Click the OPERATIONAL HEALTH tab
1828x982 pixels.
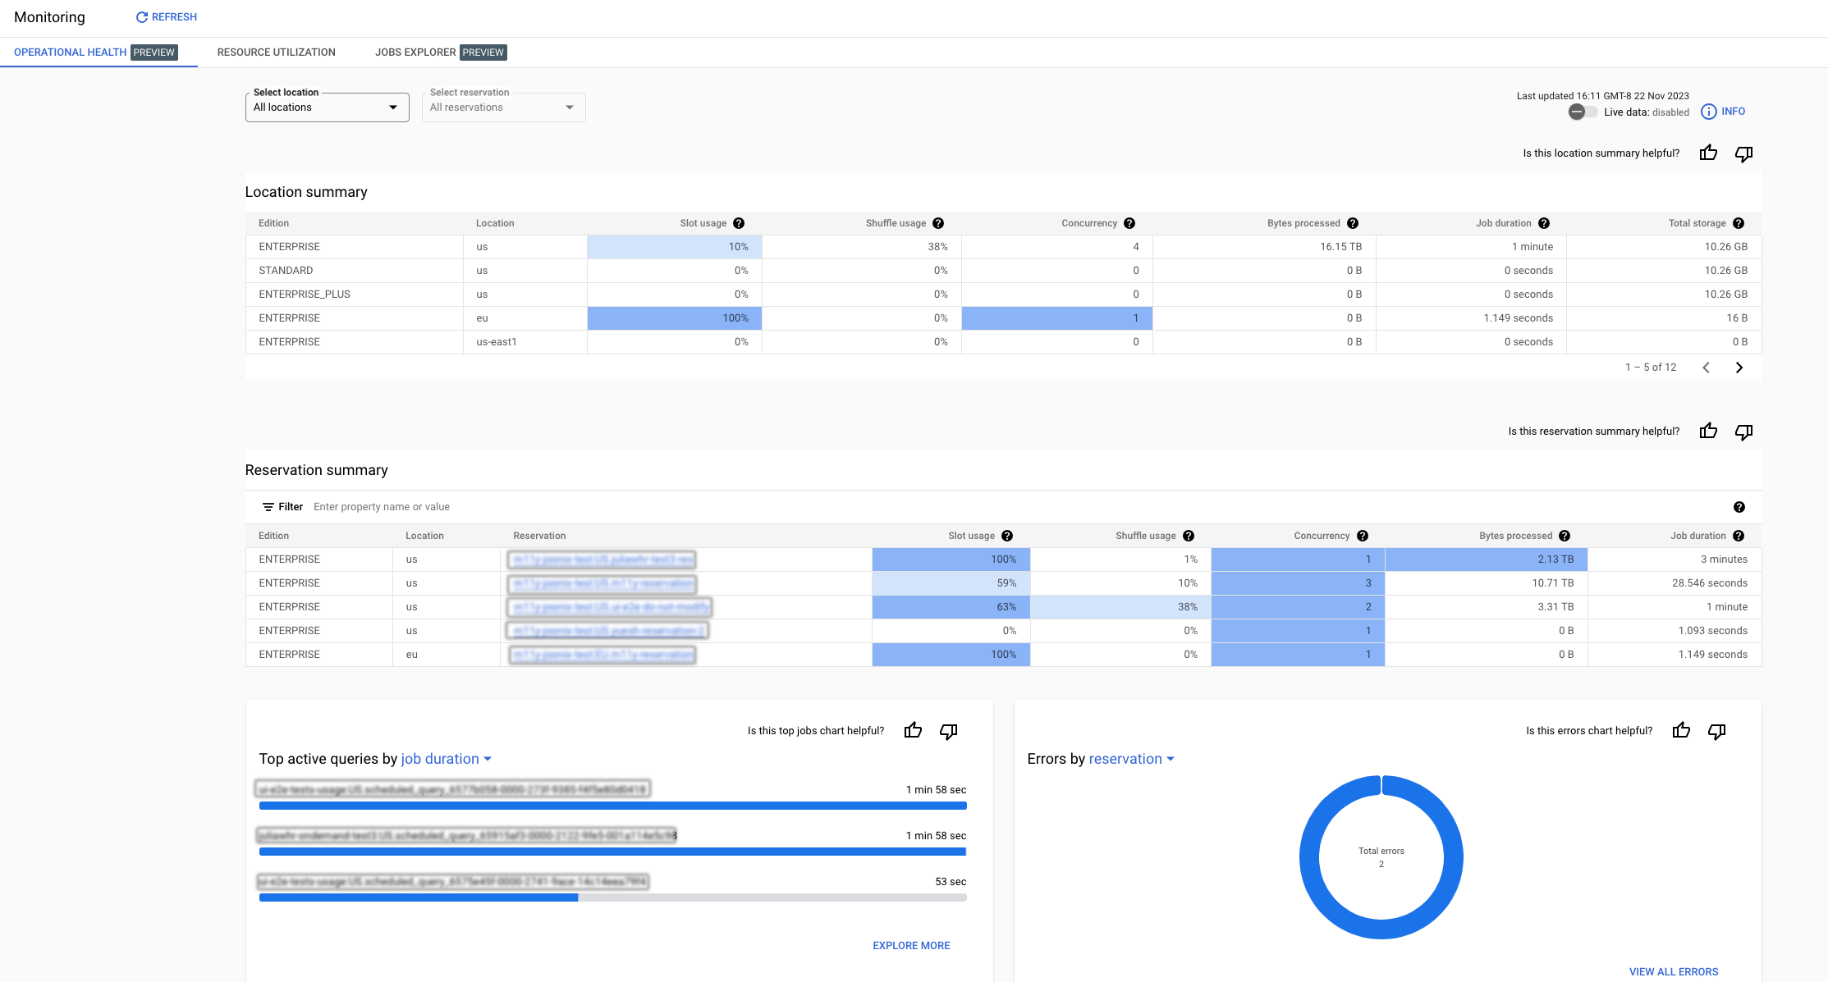click(x=70, y=52)
